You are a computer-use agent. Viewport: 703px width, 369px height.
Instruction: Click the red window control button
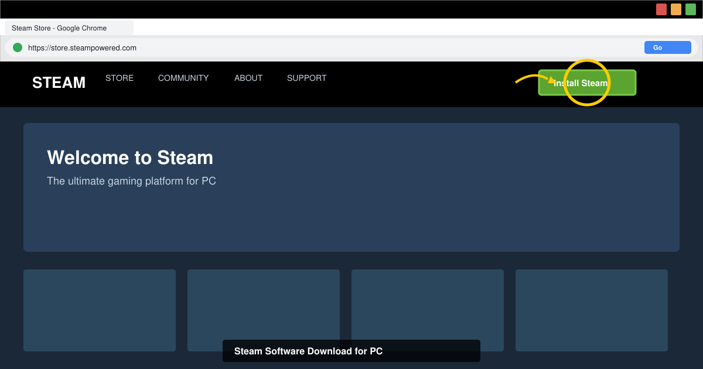(x=661, y=9)
